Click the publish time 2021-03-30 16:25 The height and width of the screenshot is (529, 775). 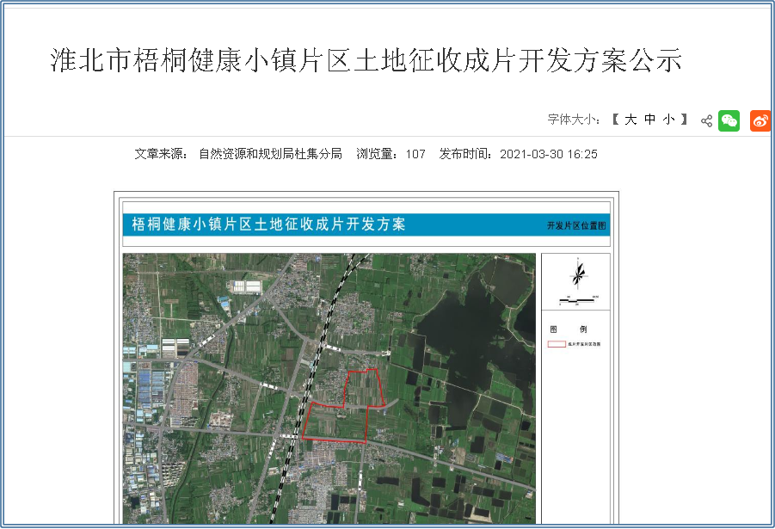tap(548, 154)
